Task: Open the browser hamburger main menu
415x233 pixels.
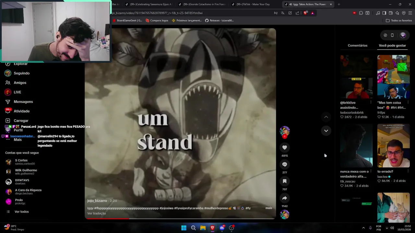Action: pos(410,13)
